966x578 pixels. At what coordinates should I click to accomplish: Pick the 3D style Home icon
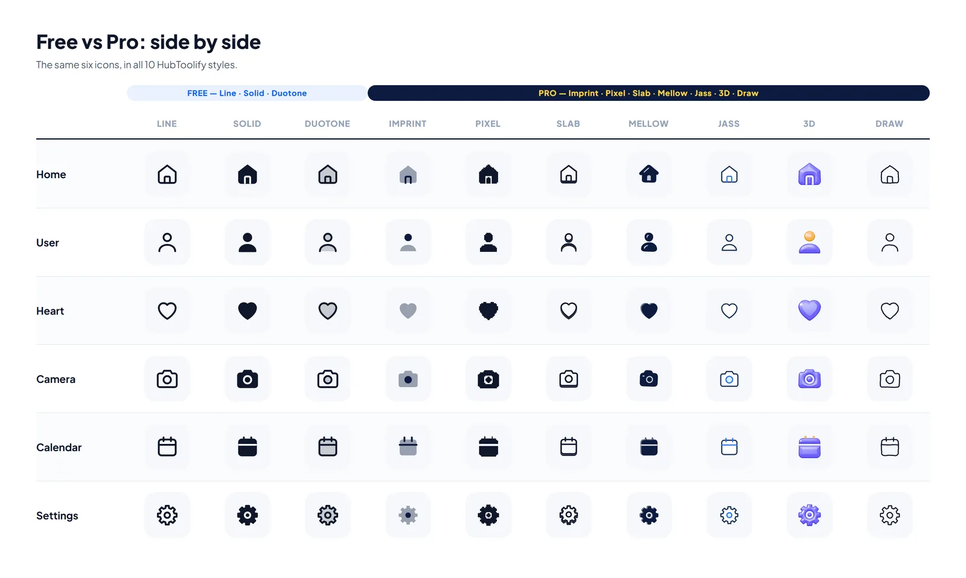810,175
